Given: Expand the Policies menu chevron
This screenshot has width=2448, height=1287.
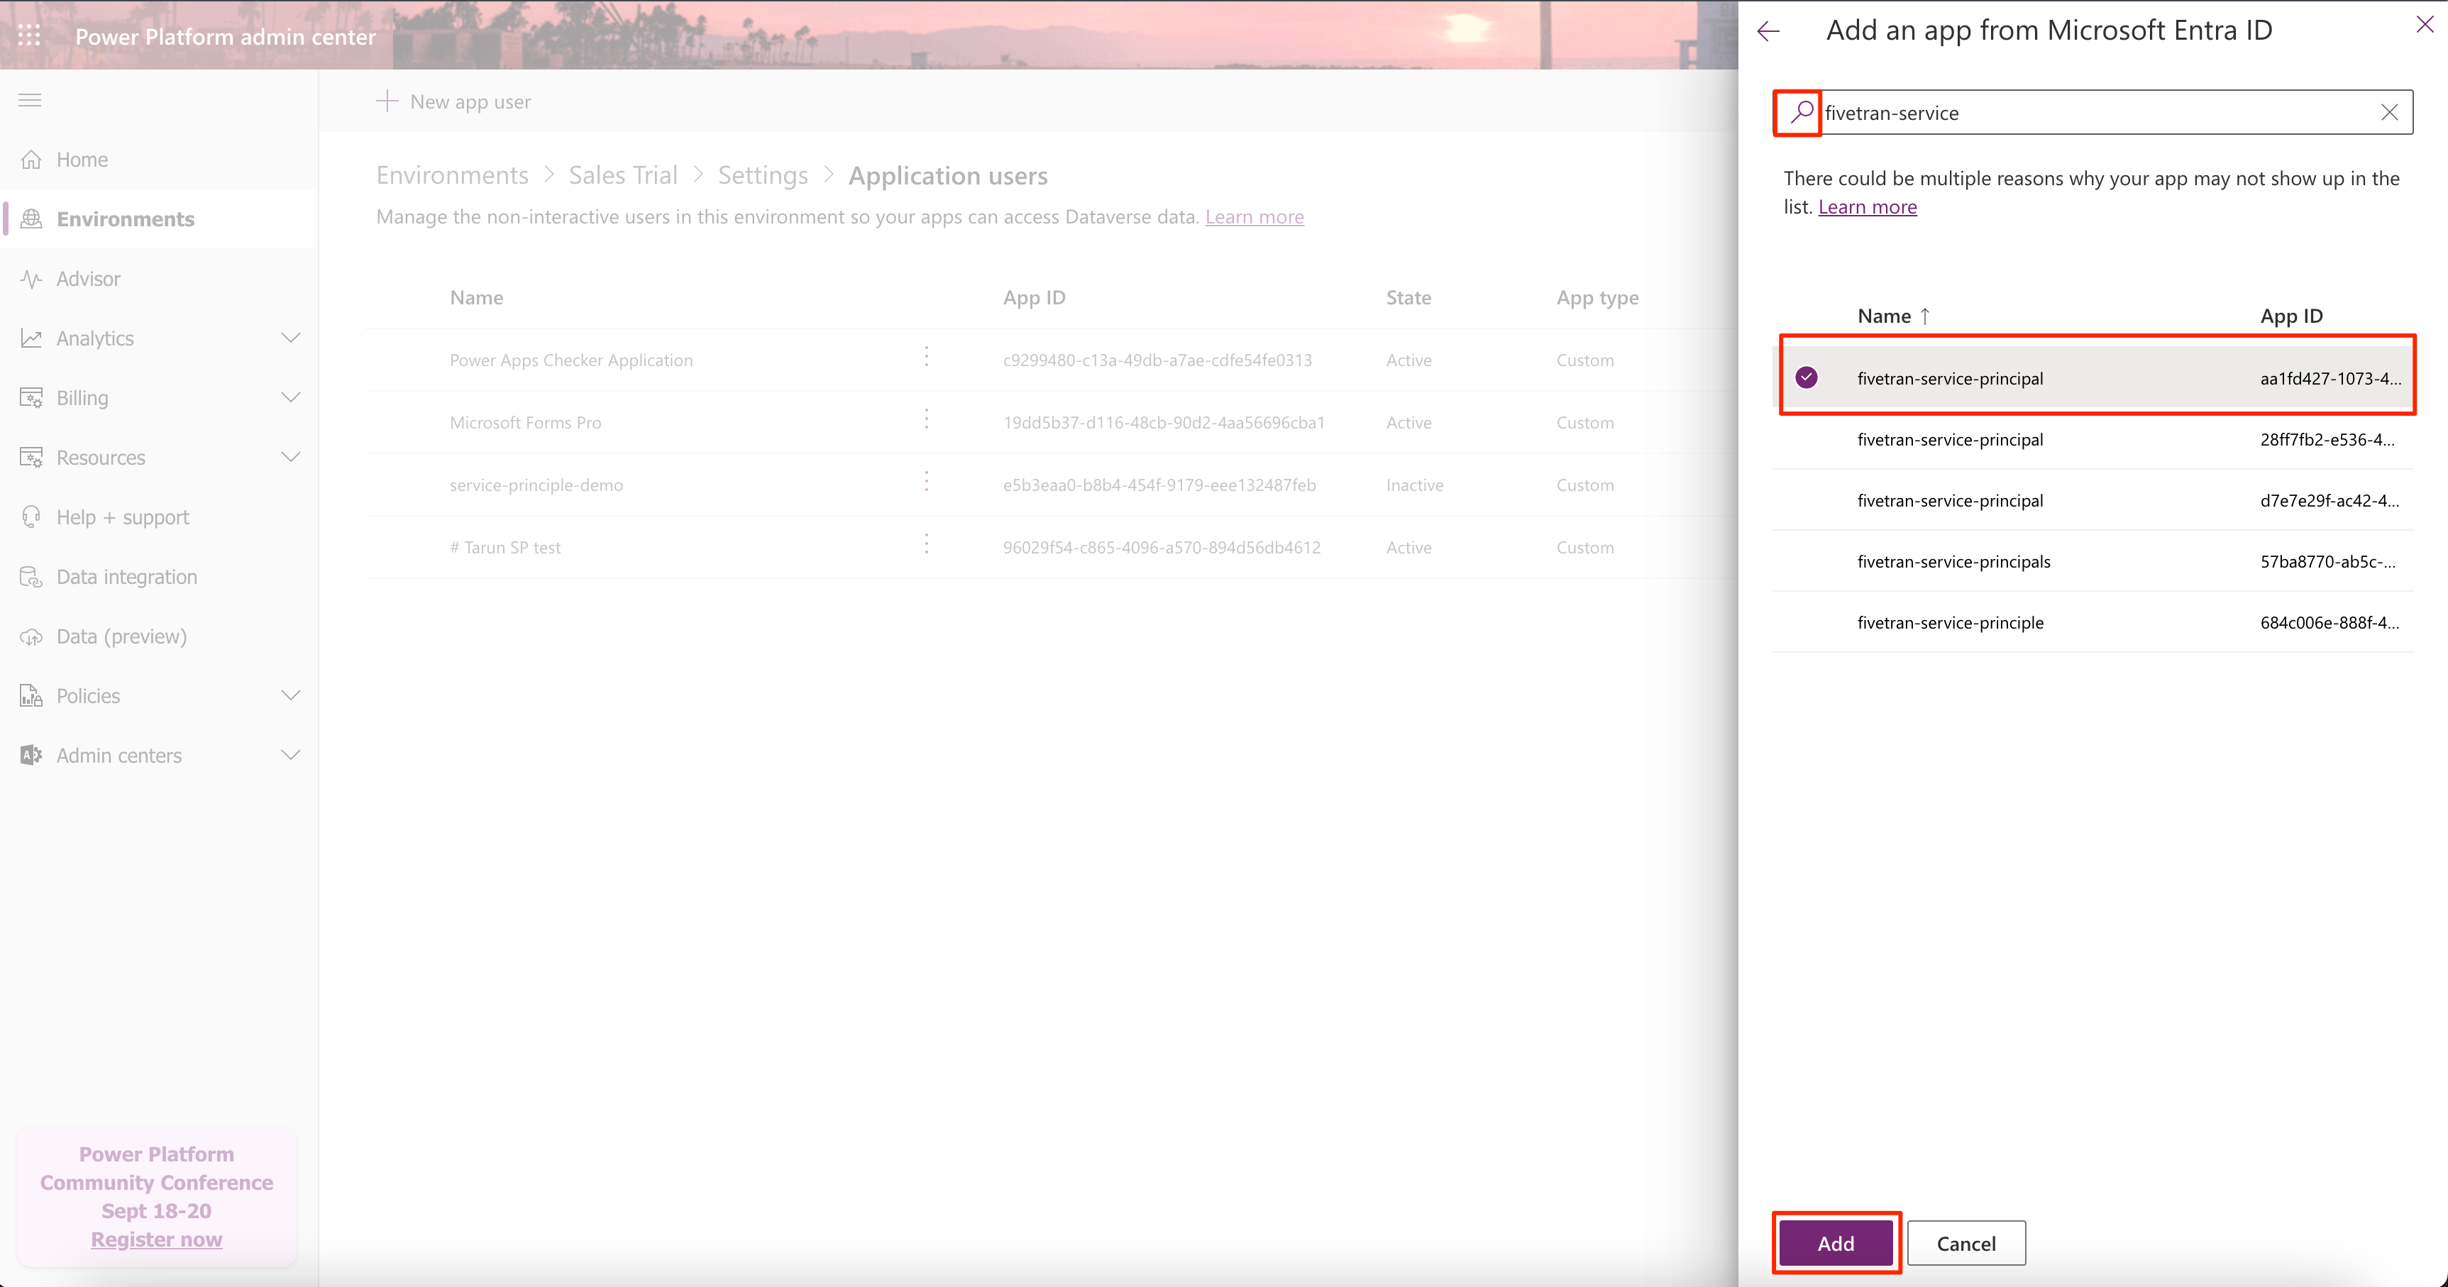Looking at the screenshot, I should 291,695.
